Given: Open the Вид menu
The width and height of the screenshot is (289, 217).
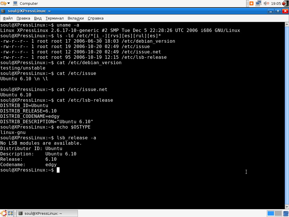Looking at the screenshot, I should click(x=38, y=18).
